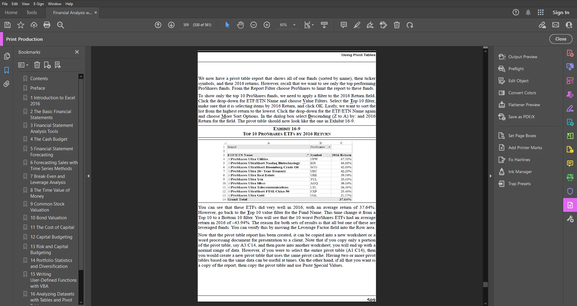Open the Window menu
The width and height of the screenshot is (577, 306).
[x=54, y=4]
